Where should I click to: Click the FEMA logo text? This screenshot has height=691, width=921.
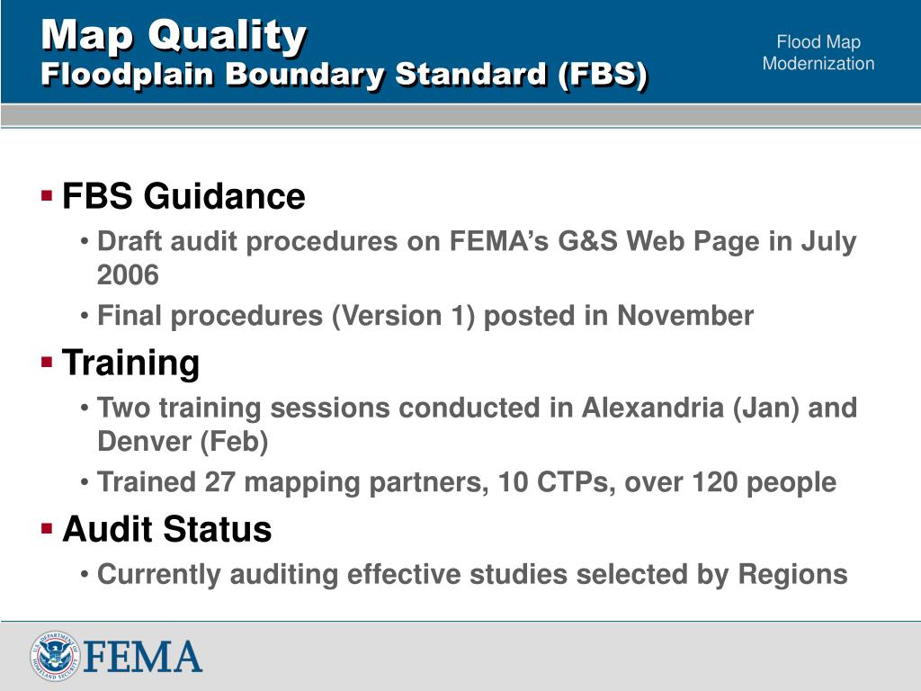click(x=144, y=656)
